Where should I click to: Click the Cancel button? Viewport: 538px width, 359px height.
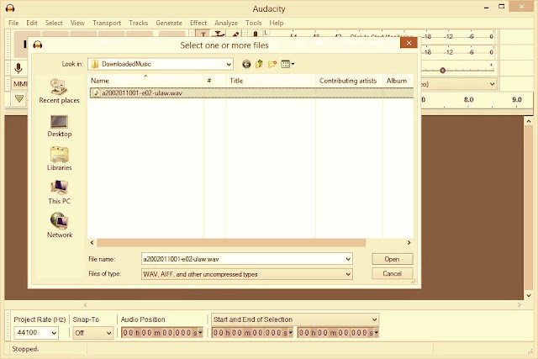[393, 273]
